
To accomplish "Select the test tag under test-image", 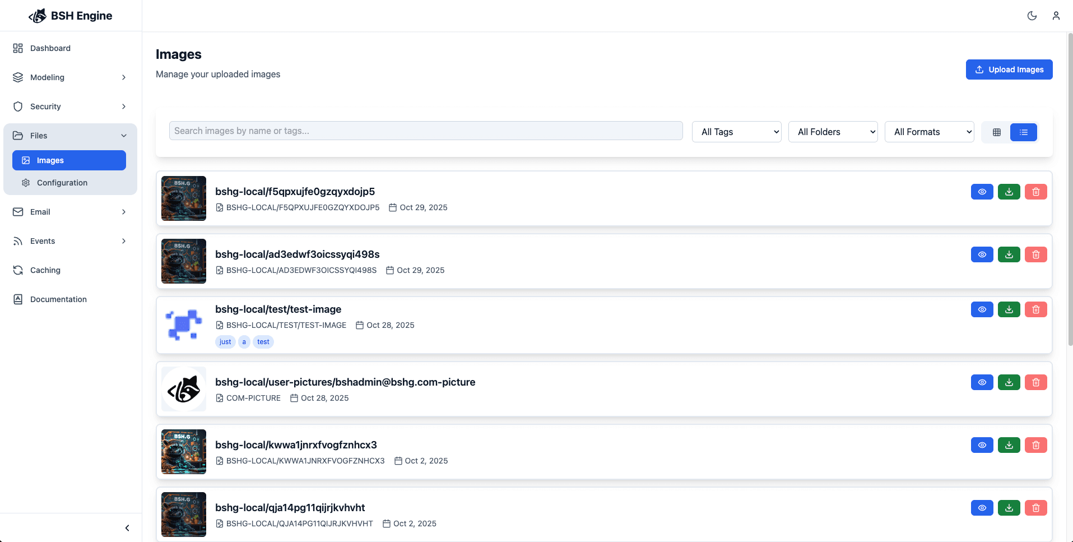I will click(x=263, y=341).
